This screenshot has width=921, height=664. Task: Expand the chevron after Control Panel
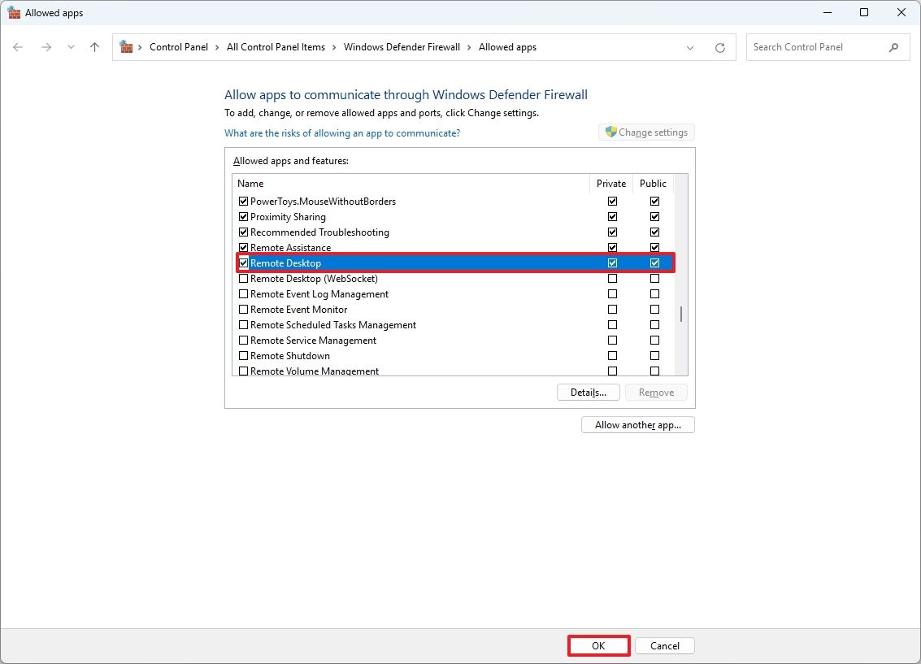tap(216, 47)
